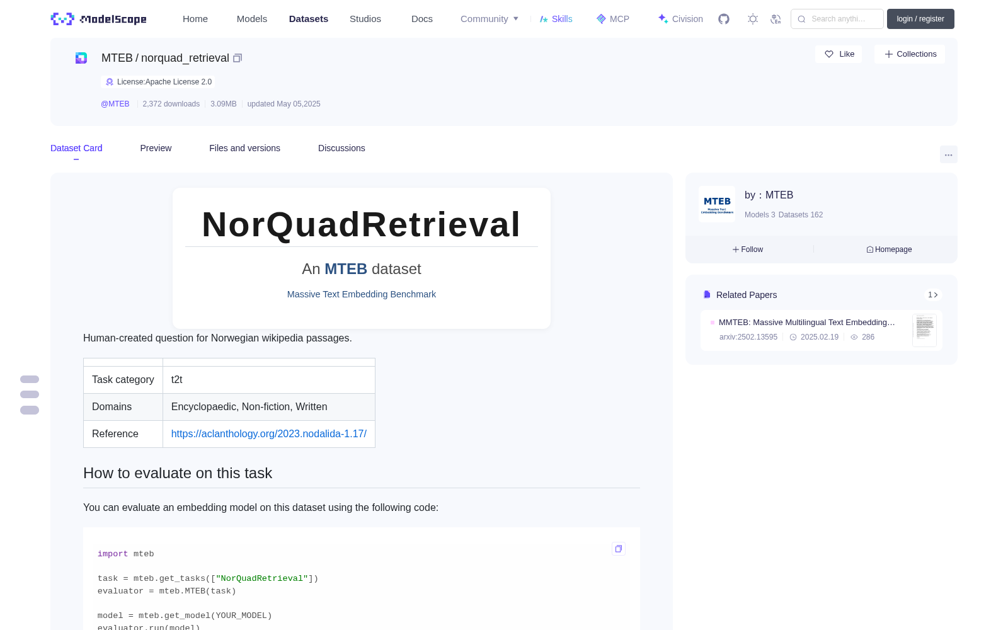Image resolution: width=1008 pixels, height=630 pixels.
Task: Click the MTEB namespace in title
Action: click(117, 58)
